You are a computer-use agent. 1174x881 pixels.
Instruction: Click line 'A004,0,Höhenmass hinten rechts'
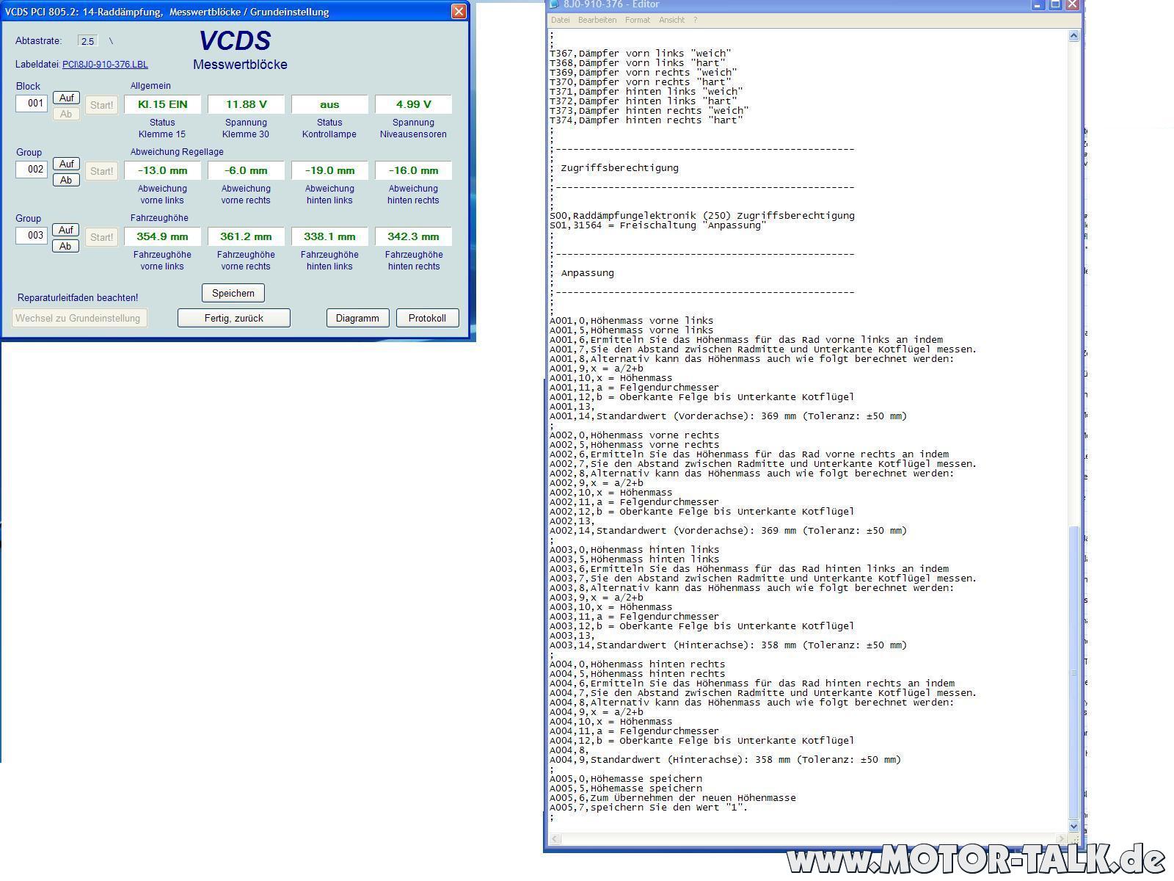(637, 664)
